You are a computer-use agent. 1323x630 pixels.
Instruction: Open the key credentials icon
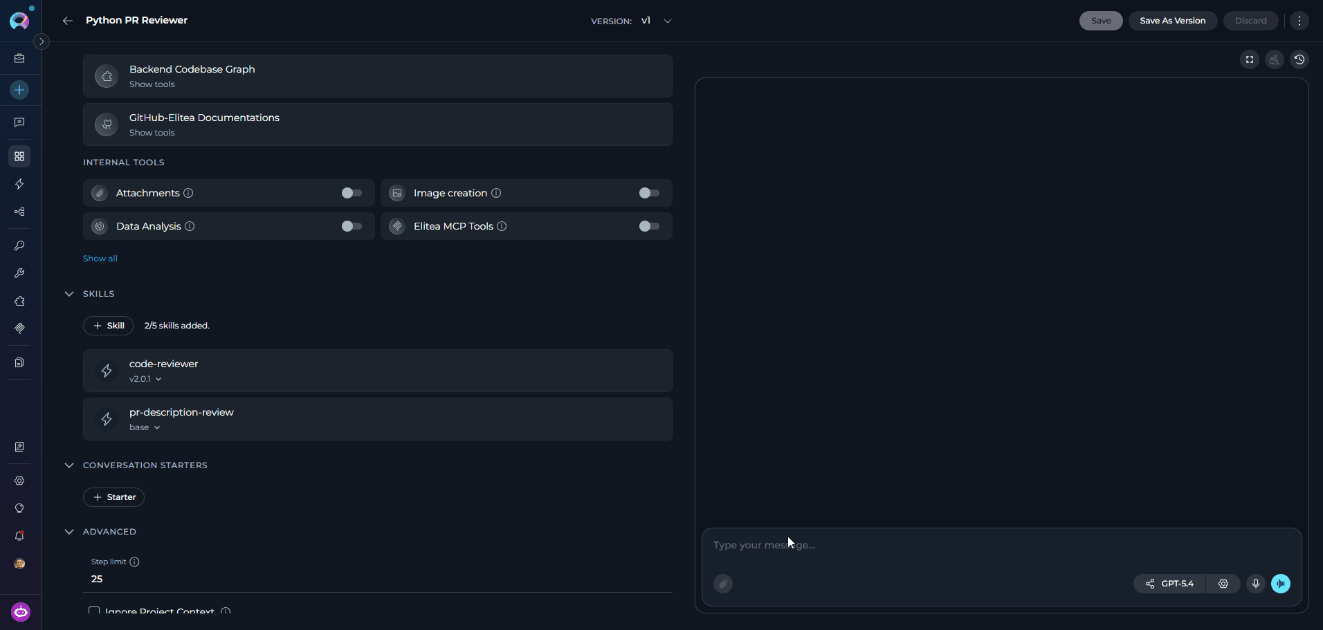click(19, 245)
